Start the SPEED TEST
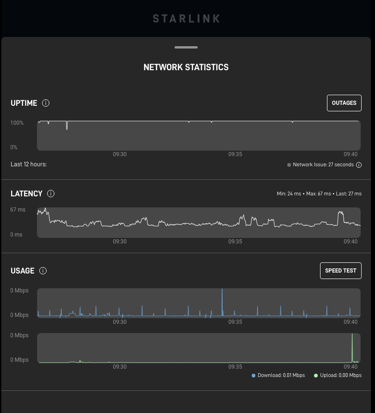The width and height of the screenshot is (375, 413). point(341,271)
